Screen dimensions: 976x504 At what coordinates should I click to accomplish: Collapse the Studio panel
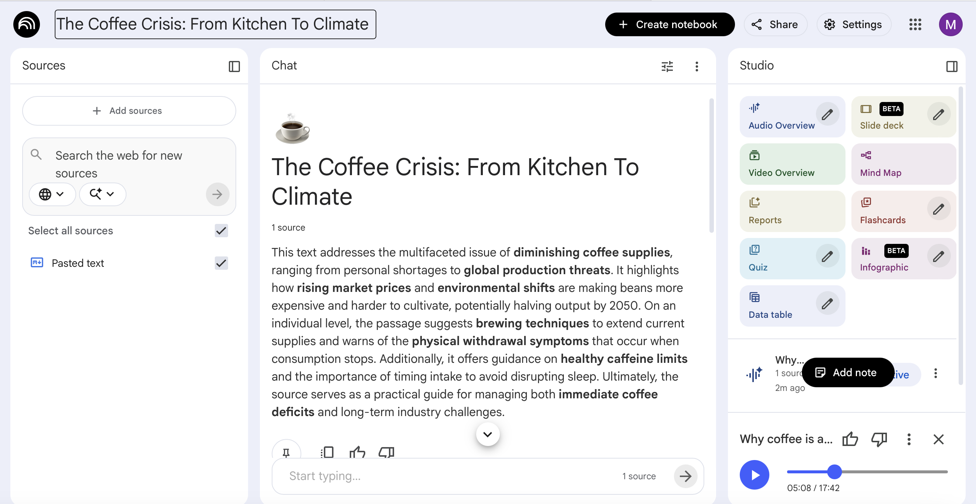[951, 66]
